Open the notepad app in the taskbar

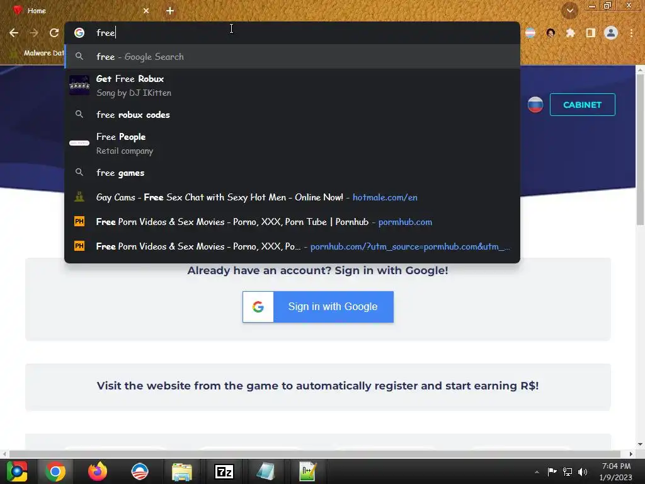266,471
